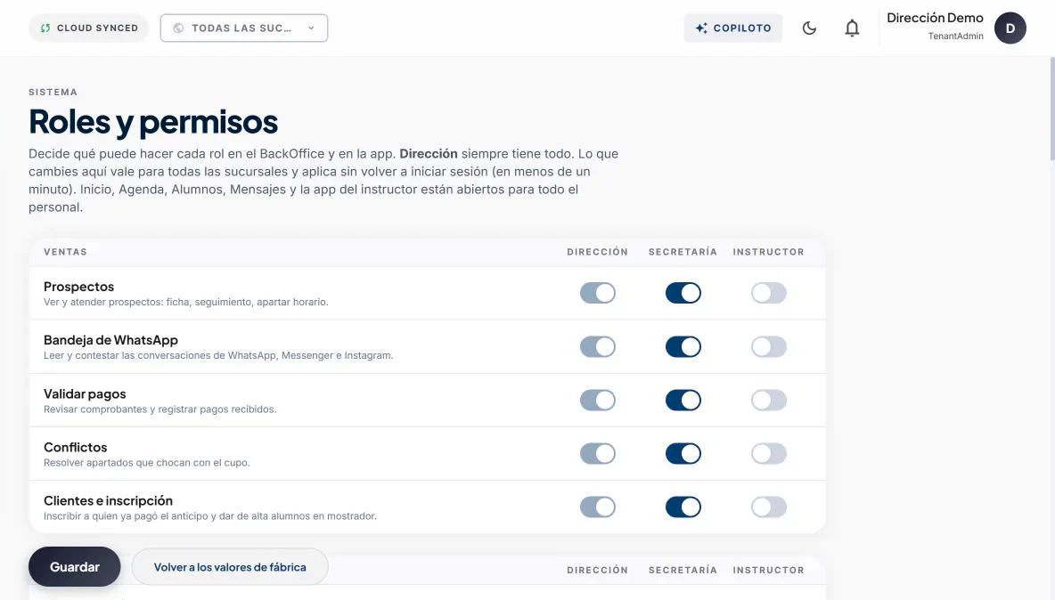Image resolution: width=1055 pixels, height=600 pixels.
Task: Toggle Clientes e inscripción for Dirección
Action: tap(598, 507)
